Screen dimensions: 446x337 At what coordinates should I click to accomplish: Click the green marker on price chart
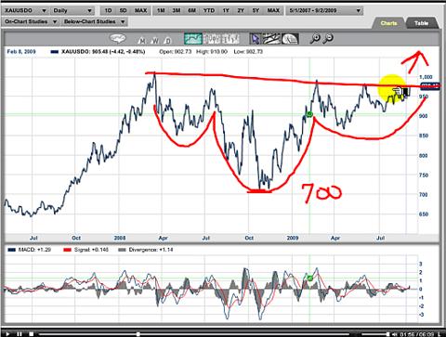[309, 114]
